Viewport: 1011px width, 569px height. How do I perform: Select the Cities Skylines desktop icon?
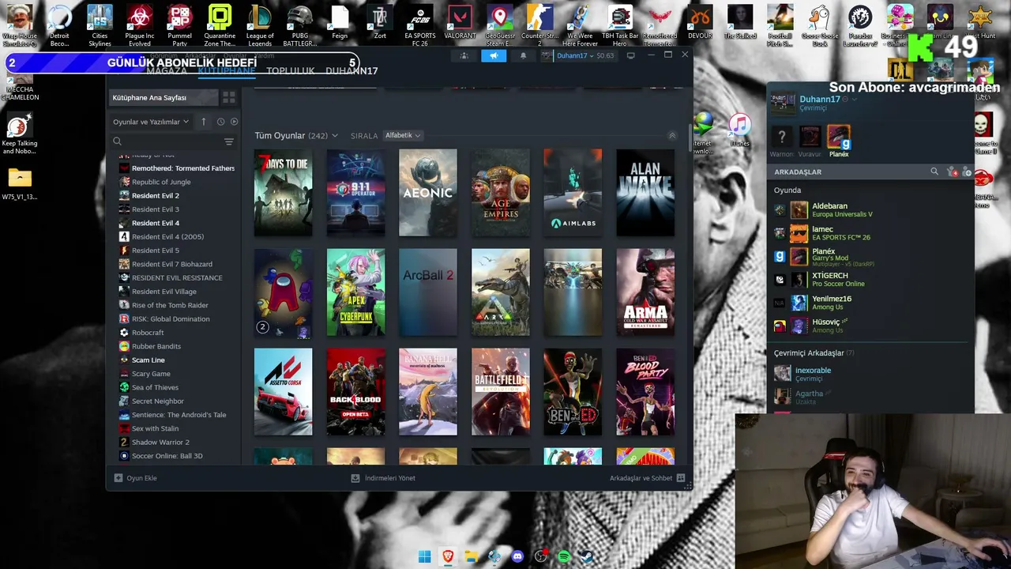[100, 24]
